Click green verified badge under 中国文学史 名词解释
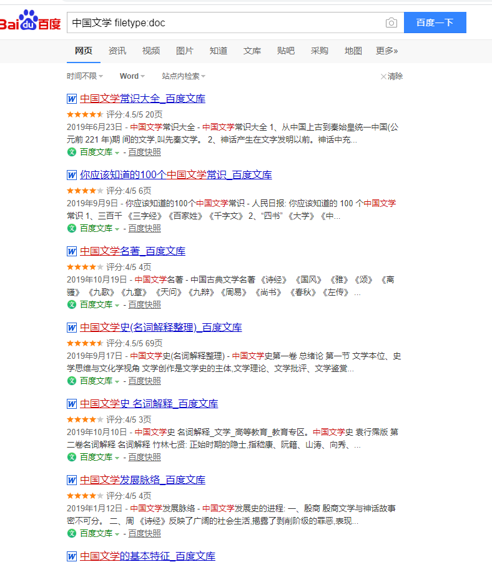 pyautogui.click(x=72, y=457)
